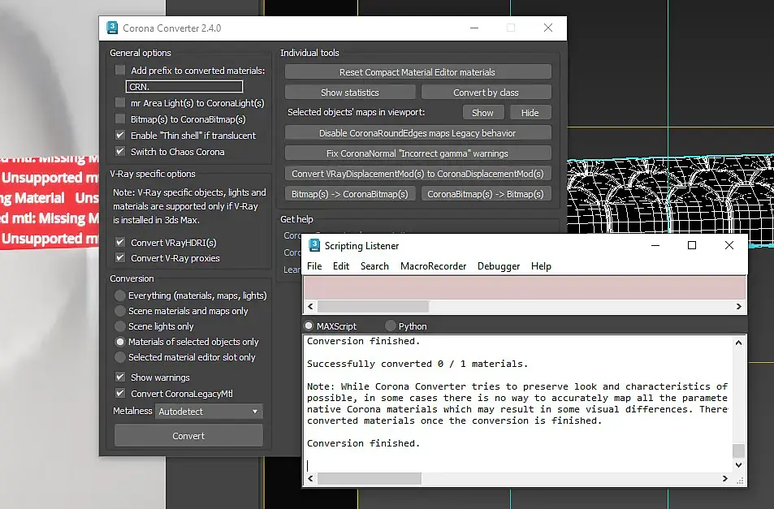Click macro recorder horizontal scrollbar thumb
Image resolution: width=774 pixels, height=509 pixels.
pos(373,306)
